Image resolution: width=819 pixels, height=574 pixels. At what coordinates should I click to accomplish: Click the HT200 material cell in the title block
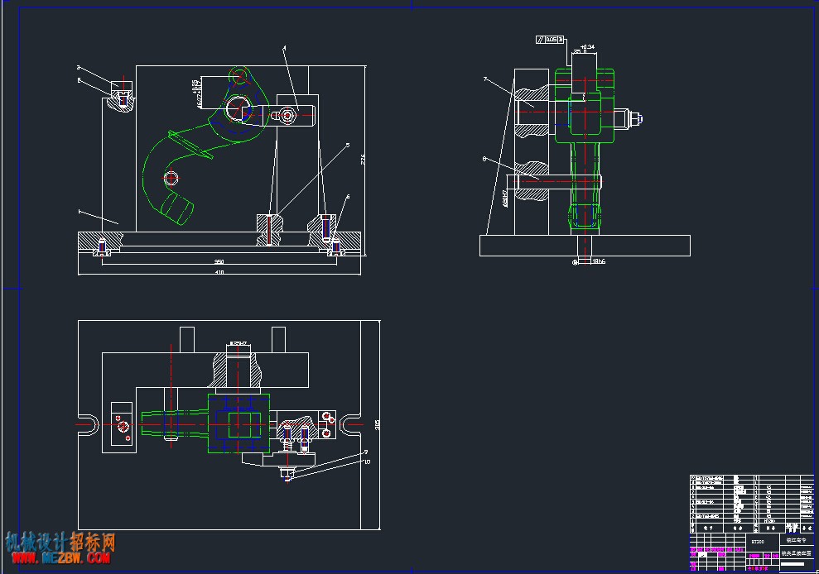758,541
